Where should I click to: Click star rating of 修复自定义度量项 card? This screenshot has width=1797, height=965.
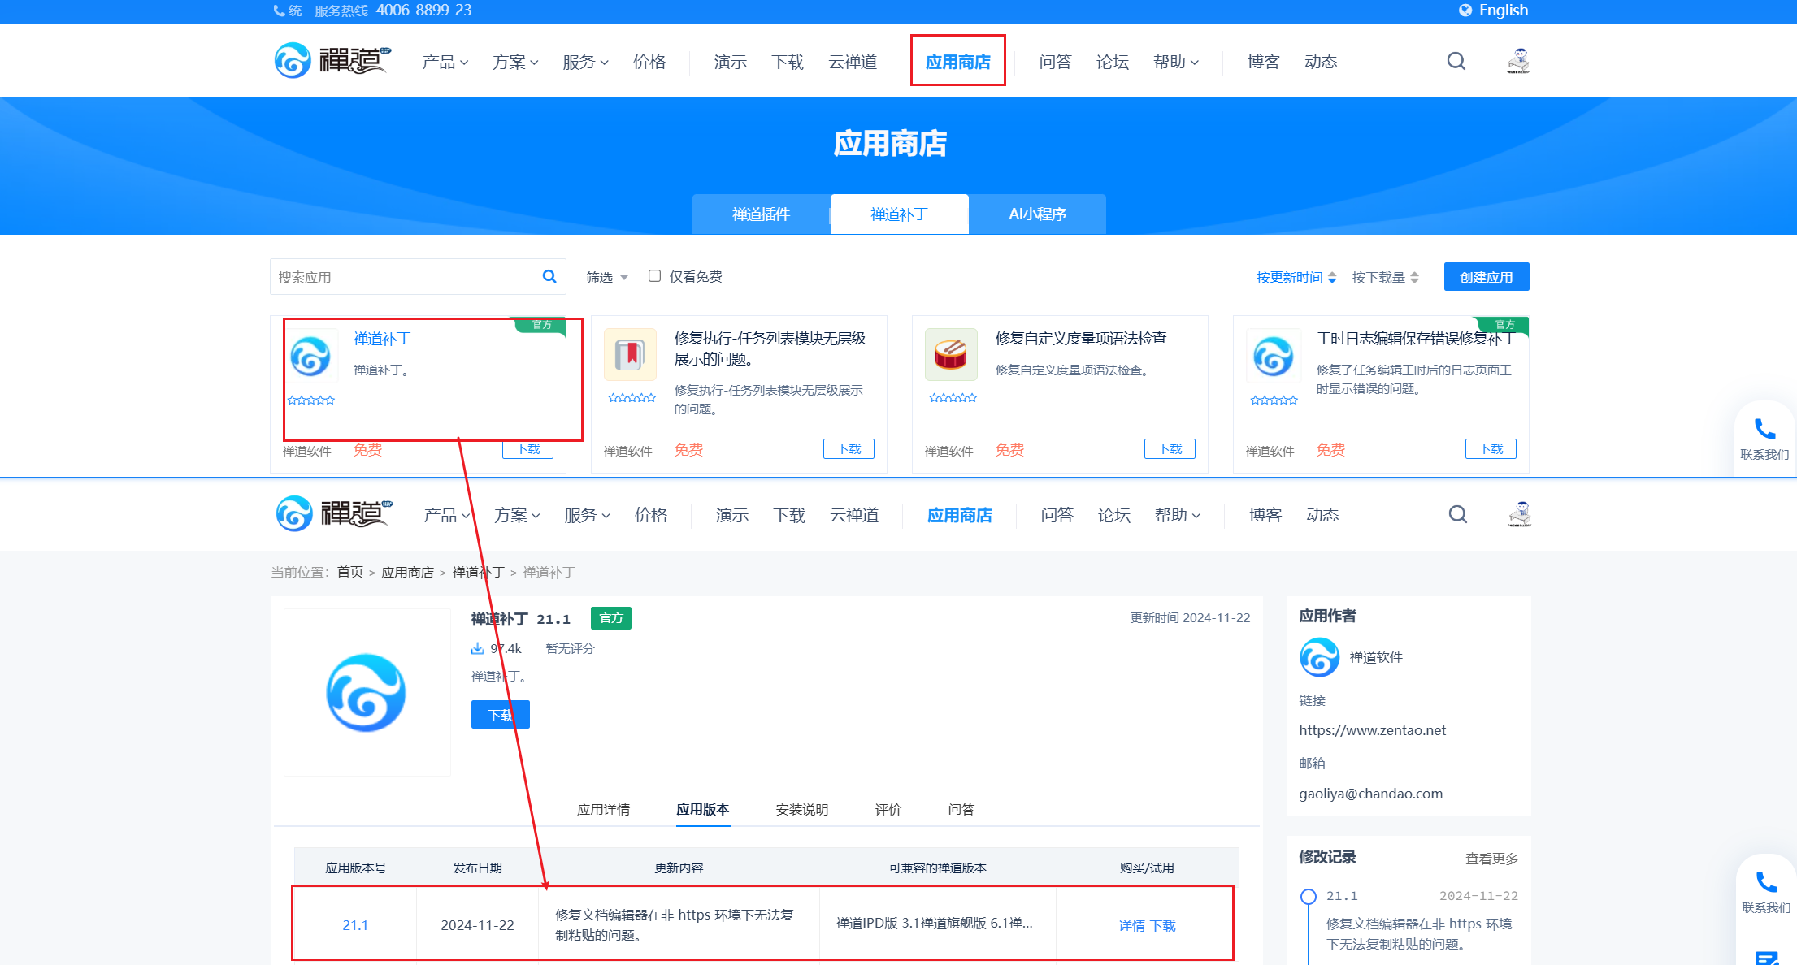coord(953,397)
